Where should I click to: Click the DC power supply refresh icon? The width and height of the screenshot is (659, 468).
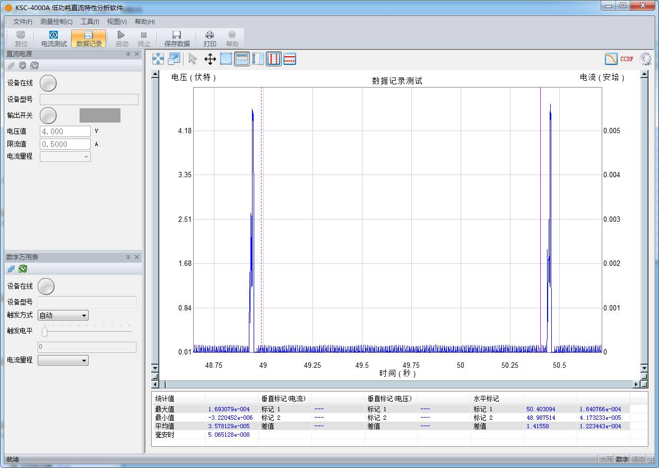34,65
